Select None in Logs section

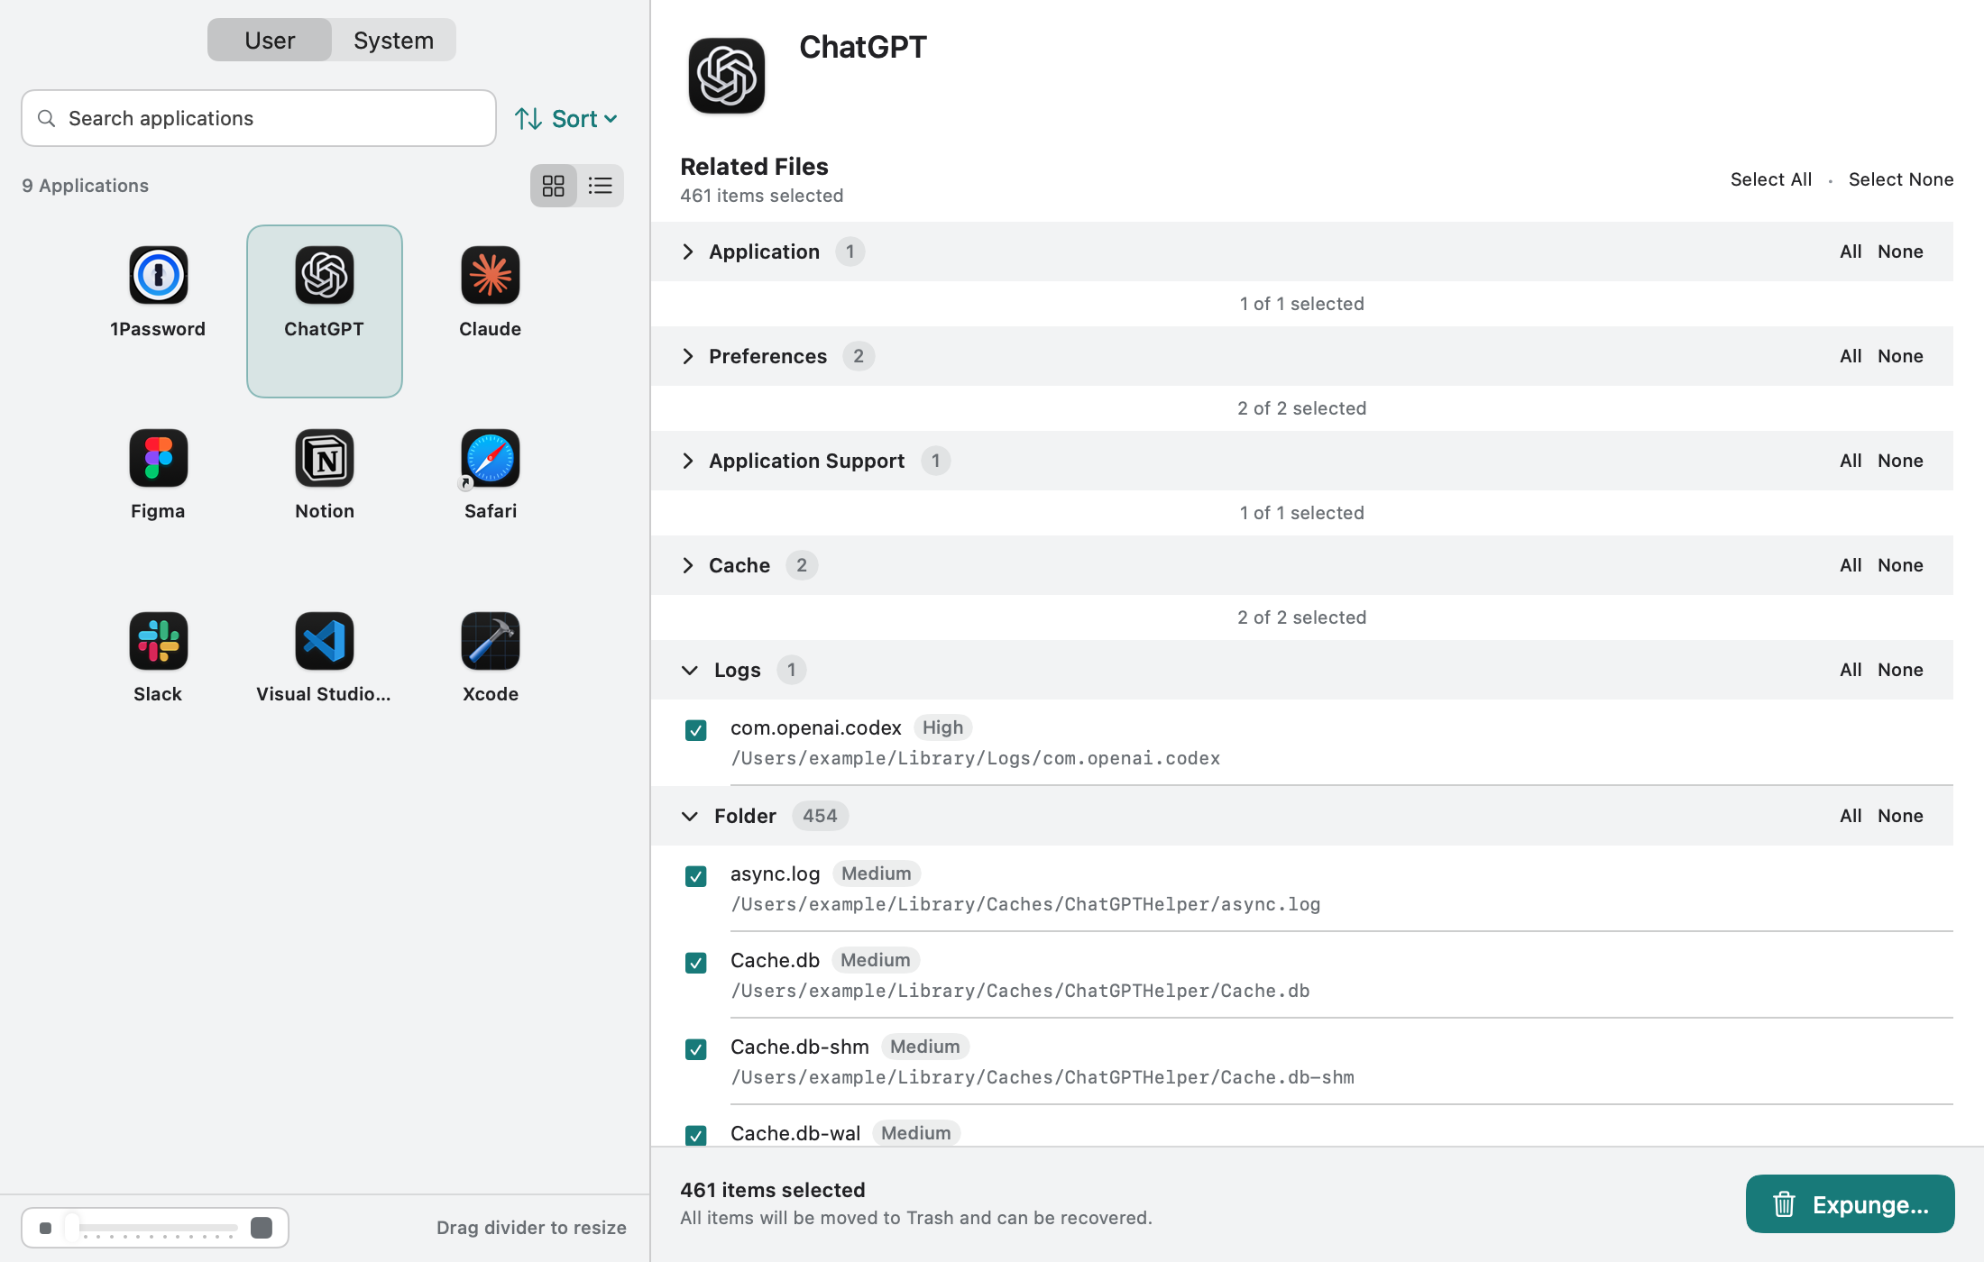(x=1900, y=670)
